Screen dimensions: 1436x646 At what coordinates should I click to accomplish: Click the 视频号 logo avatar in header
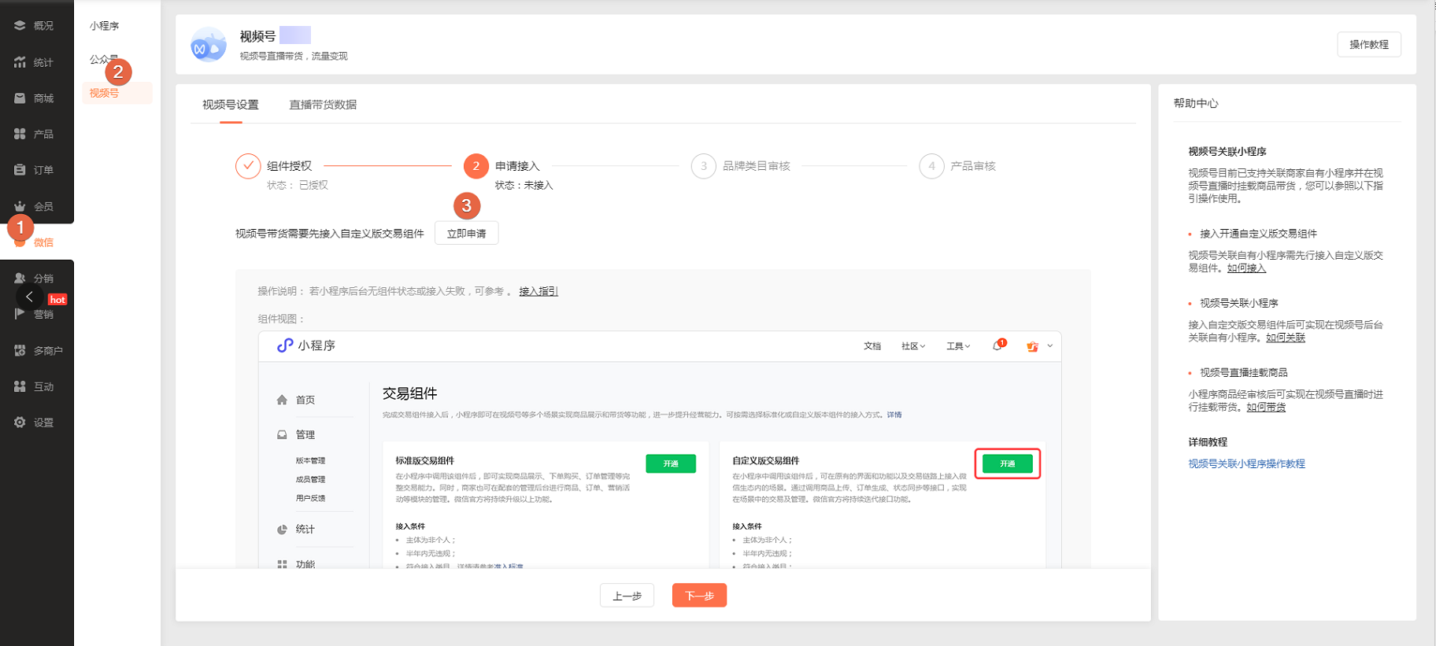(x=209, y=45)
